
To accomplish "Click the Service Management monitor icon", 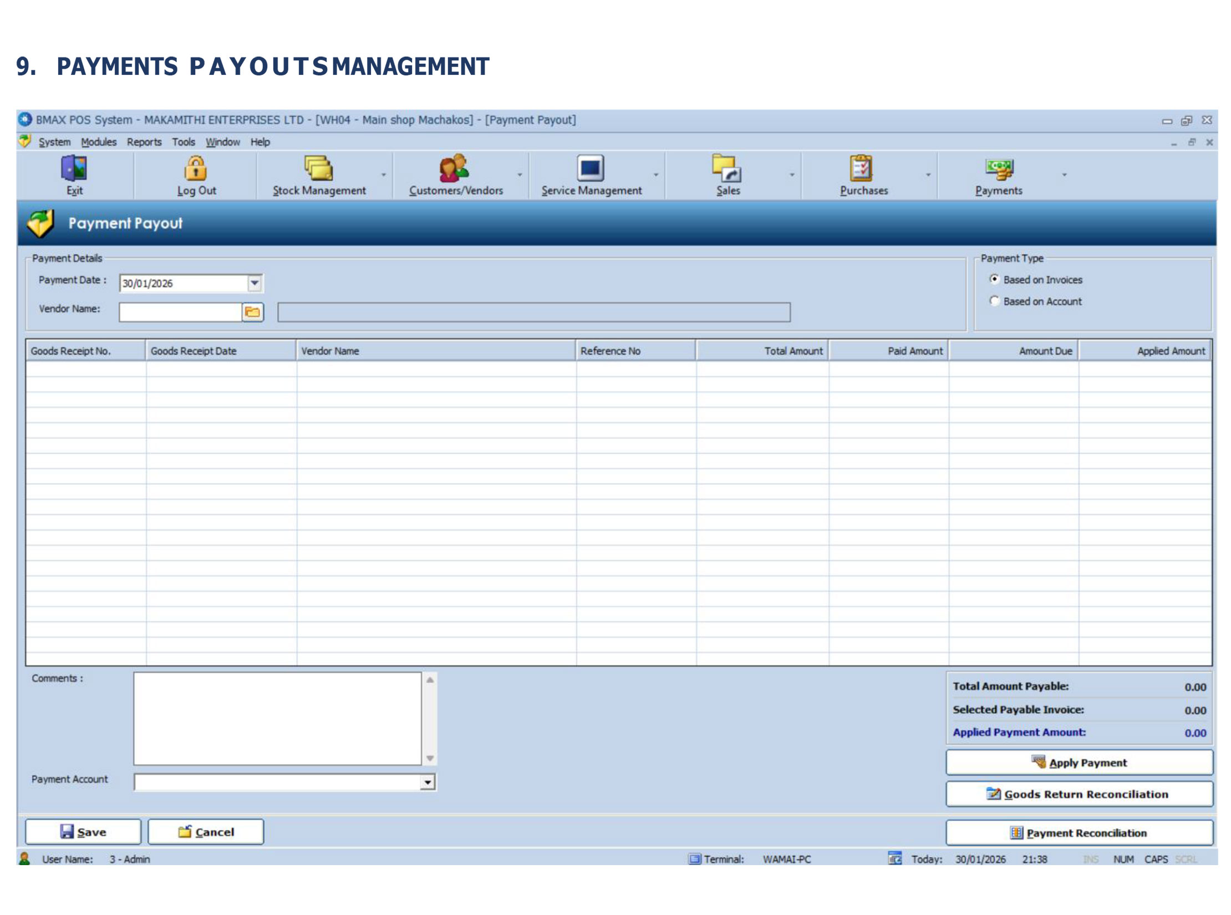I will point(590,168).
